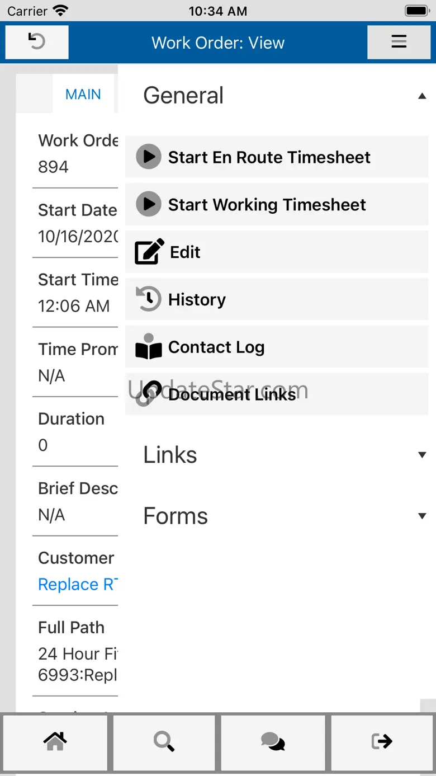Click the Document Links chain icon
The height and width of the screenshot is (776, 436).
pos(149,394)
